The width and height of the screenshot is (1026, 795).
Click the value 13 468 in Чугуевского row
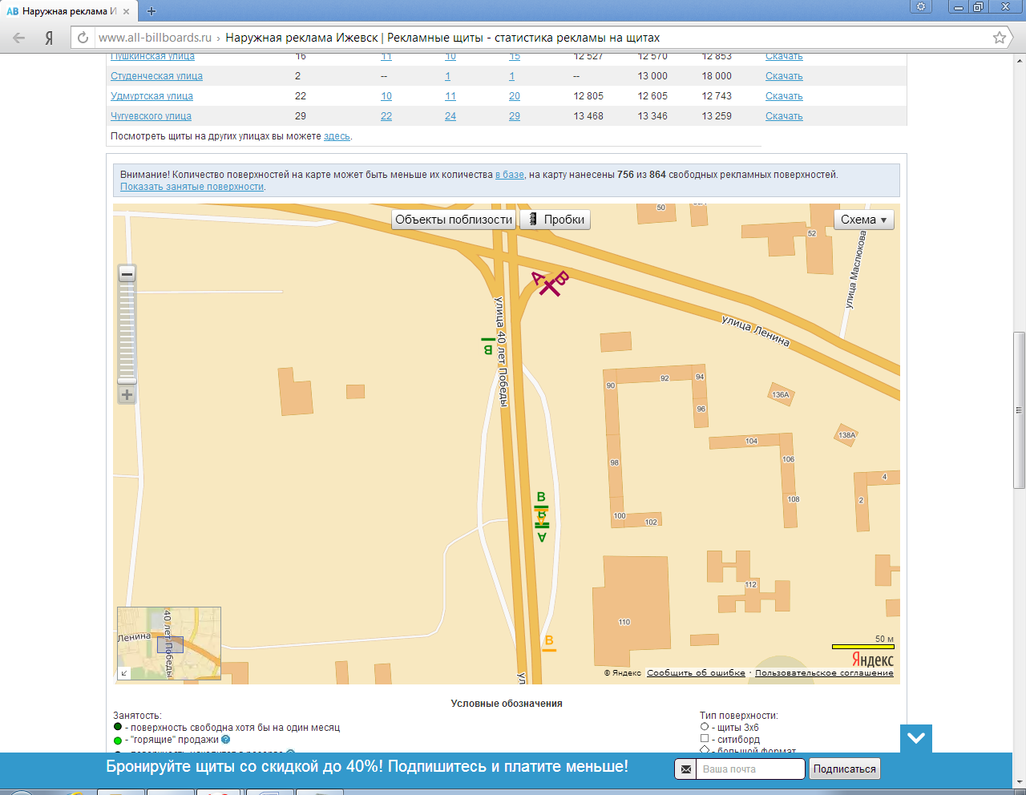588,116
